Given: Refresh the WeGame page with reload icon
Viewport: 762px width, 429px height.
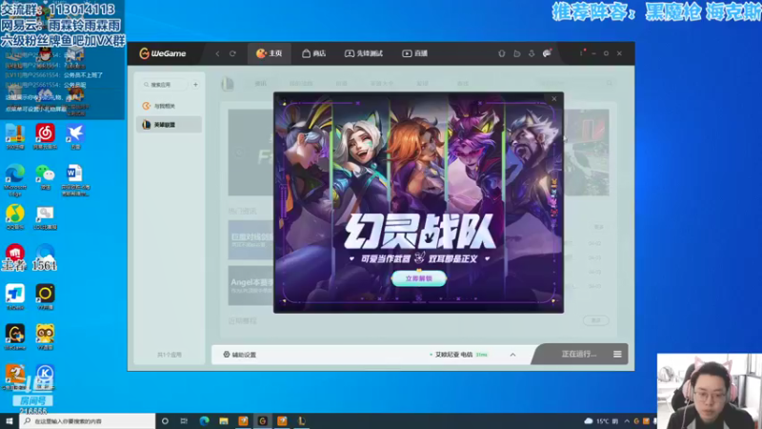Looking at the screenshot, I should [x=232, y=53].
